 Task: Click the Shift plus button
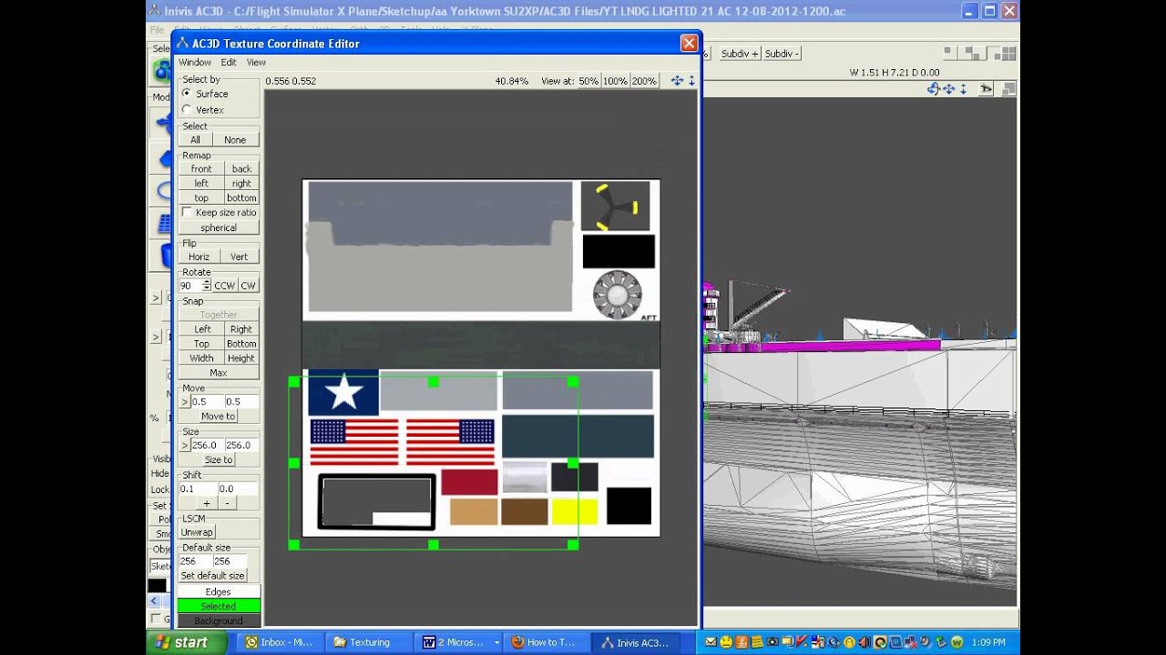pyautogui.click(x=207, y=504)
